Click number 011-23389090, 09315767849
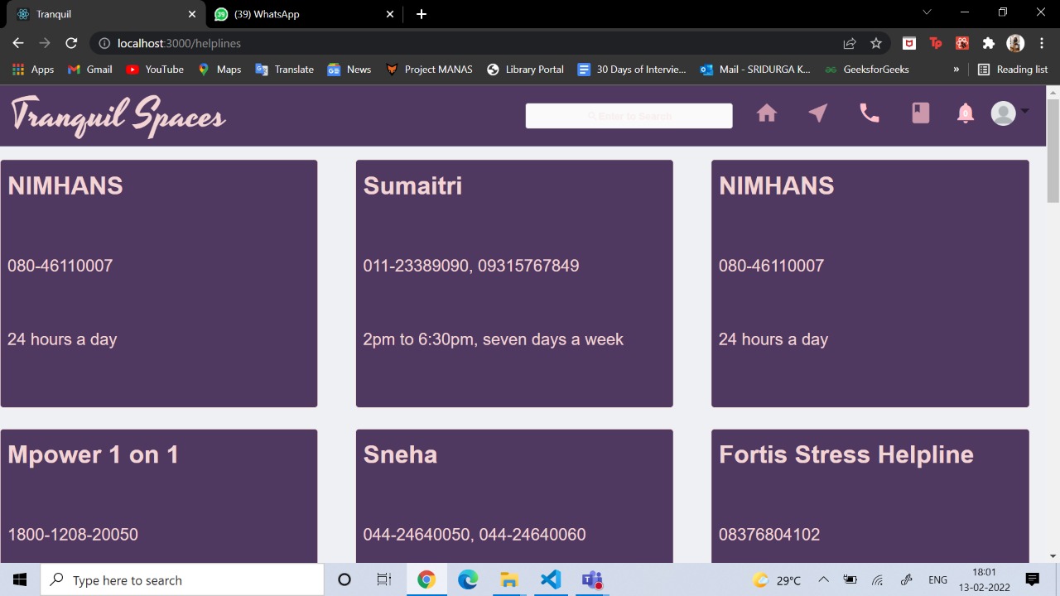The image size is (1060, 596). tap(471, 266)
